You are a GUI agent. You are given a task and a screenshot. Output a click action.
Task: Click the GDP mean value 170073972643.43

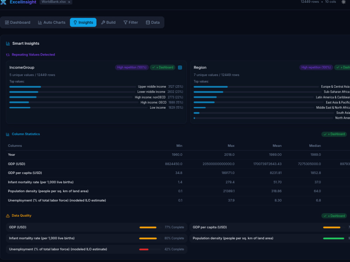click(267, 164)
